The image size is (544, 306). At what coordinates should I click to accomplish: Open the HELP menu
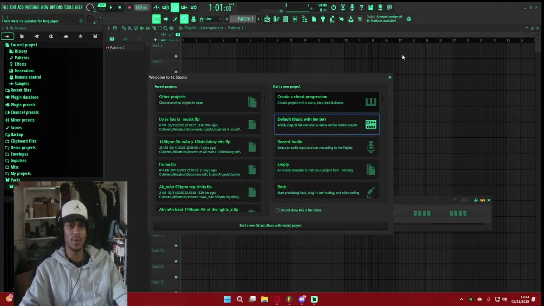tap(79, 7)
